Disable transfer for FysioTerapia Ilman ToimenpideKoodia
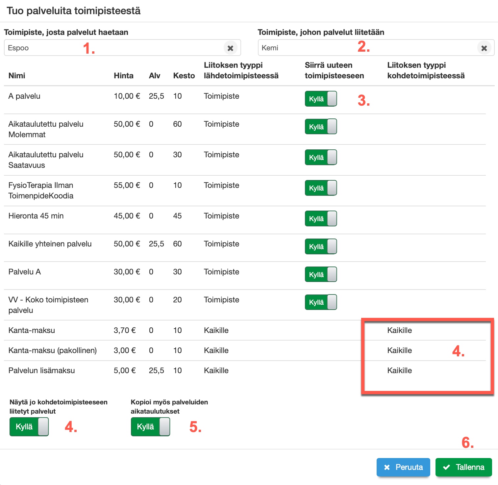498x485 pixels. click(x=321, y=188)
